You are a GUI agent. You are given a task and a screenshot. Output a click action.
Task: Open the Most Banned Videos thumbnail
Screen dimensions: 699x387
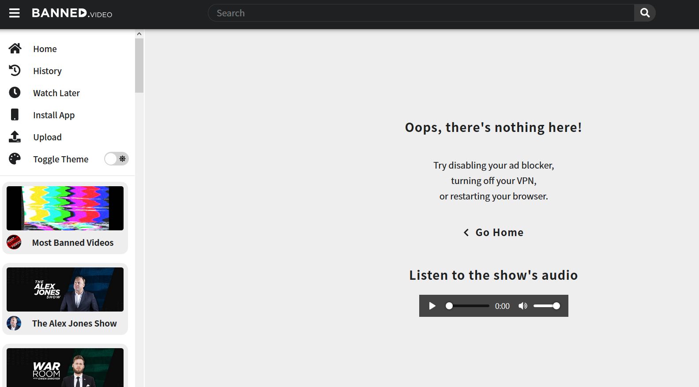click(x=65, y=208)
